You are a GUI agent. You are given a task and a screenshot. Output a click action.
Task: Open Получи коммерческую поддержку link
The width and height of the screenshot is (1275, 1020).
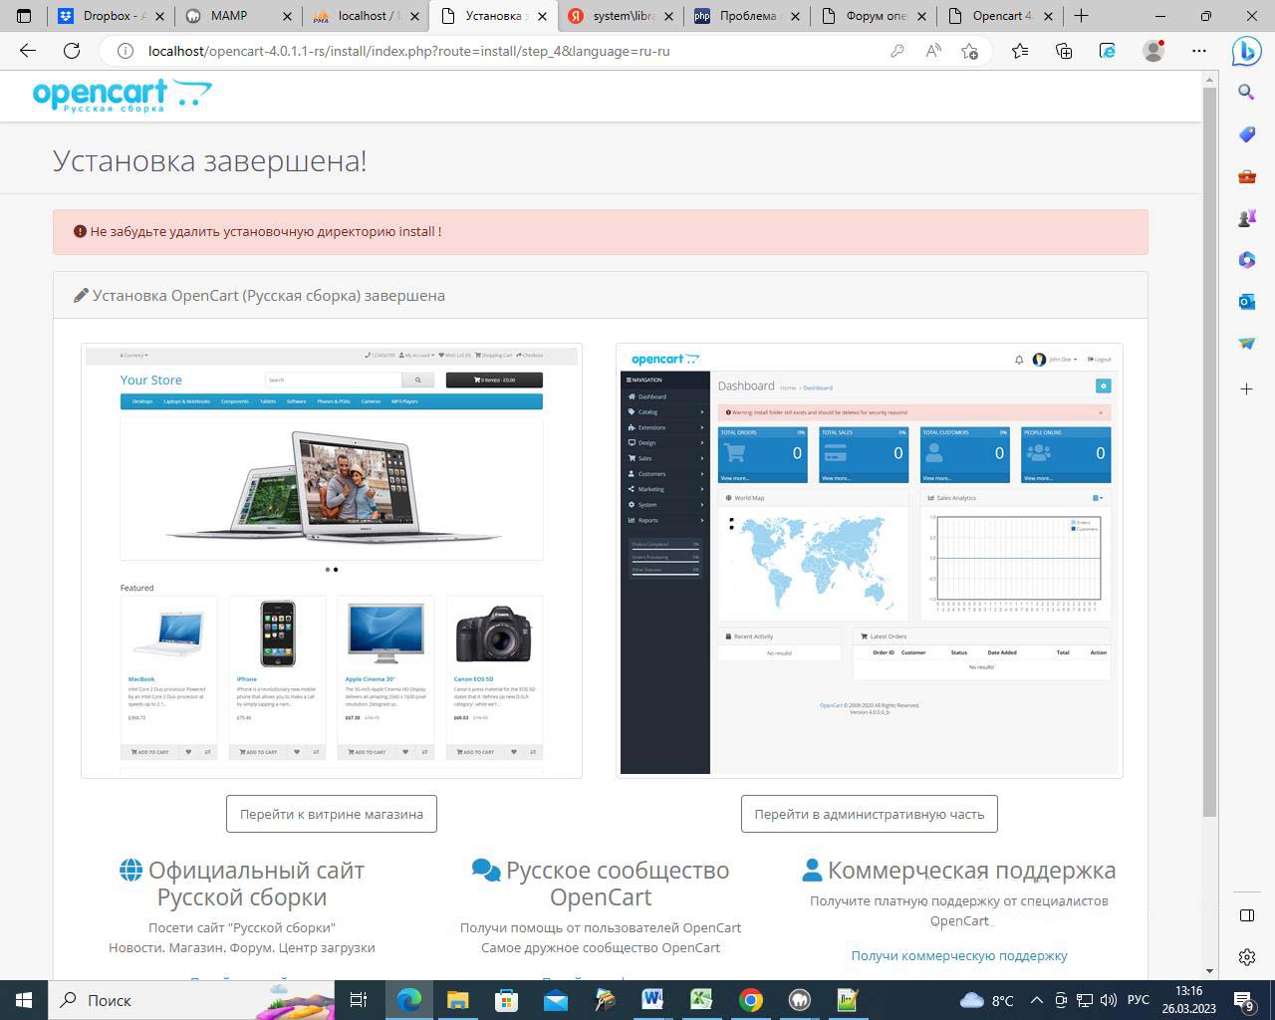[958, 955]
